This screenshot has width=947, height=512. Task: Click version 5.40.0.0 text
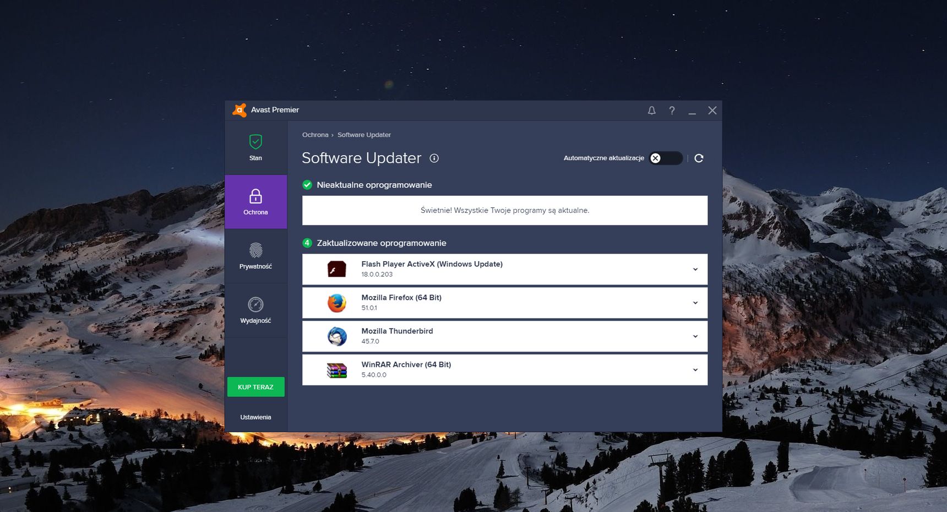pos(374,375)
